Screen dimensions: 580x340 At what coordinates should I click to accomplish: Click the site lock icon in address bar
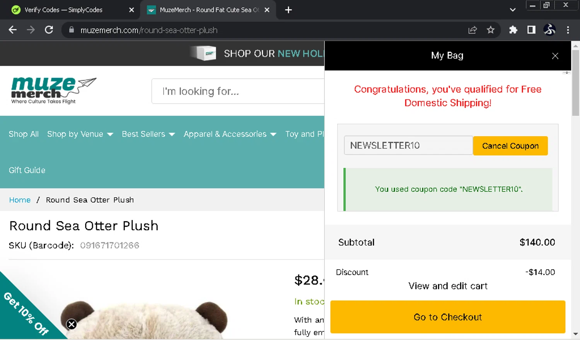pyautogui.click(x=71, y=30)
